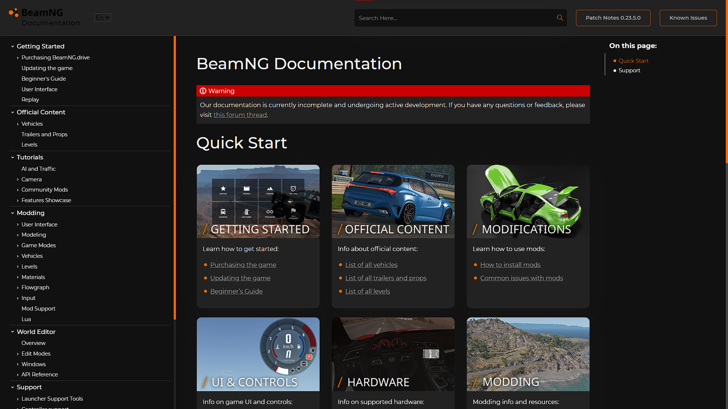Follow the 'this forum thread' link
The image size is (728, 409).
coord(240,115)
